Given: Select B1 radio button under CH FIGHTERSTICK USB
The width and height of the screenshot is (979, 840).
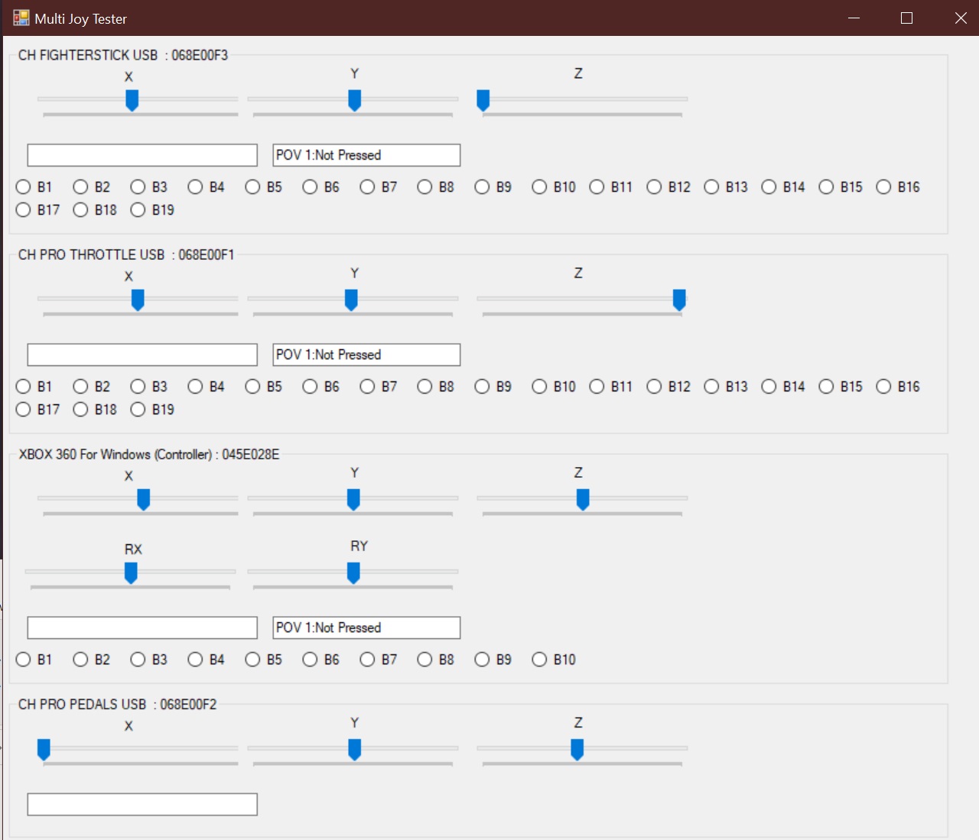Looking at the screenshot, I should point(34,187).
